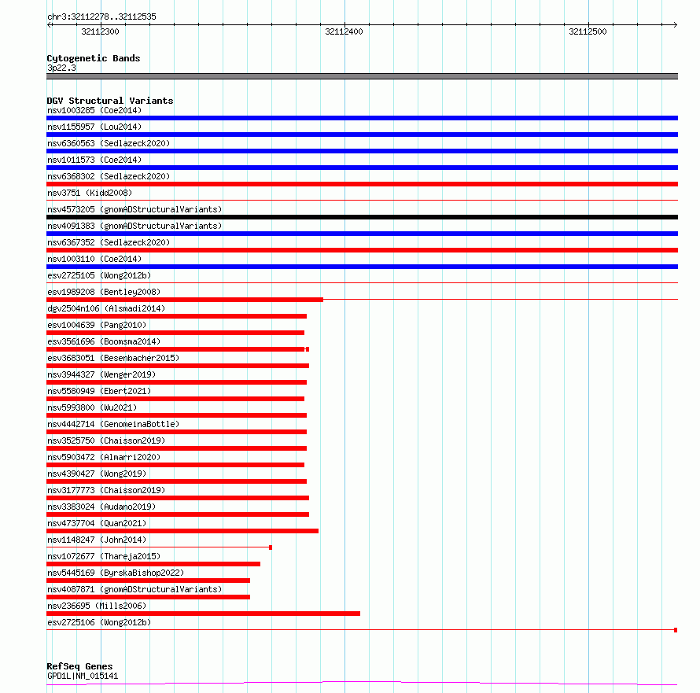
Task: Open esv2725106 (Wong2012b) label
Action: (99, 622)
